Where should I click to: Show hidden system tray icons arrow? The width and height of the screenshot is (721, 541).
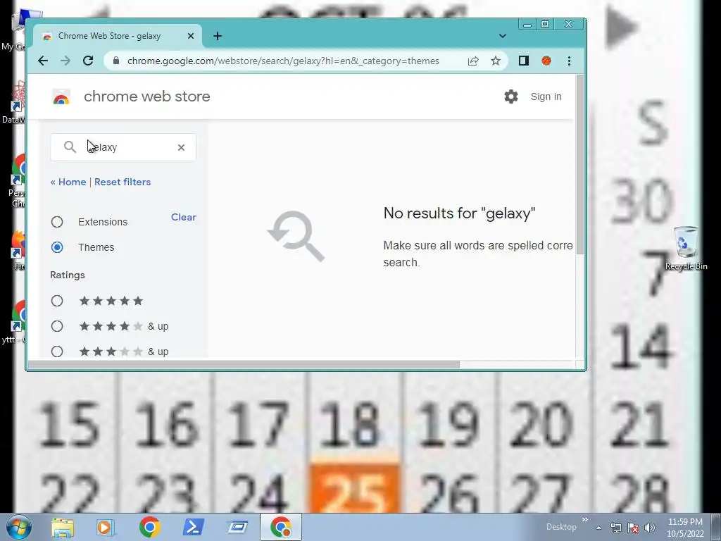(598, 528)
